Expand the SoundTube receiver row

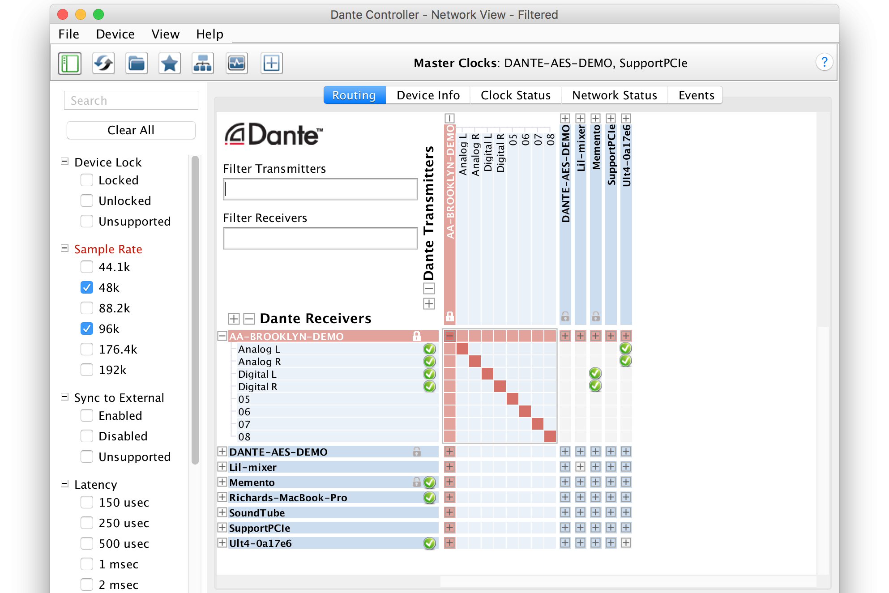222,512
